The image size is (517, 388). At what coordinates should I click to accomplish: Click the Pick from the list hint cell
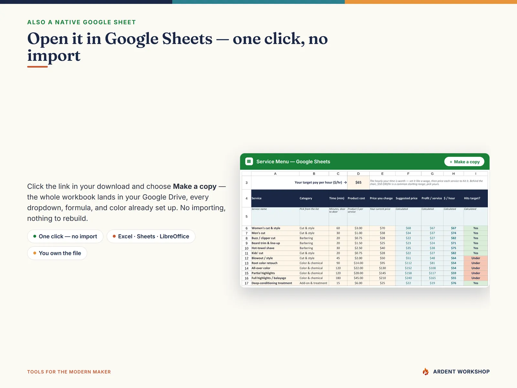(x=314, y=216)
